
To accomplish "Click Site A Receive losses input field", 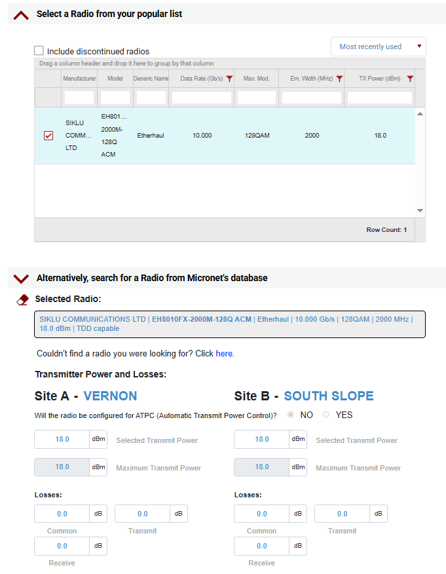I will coord(62,546).
